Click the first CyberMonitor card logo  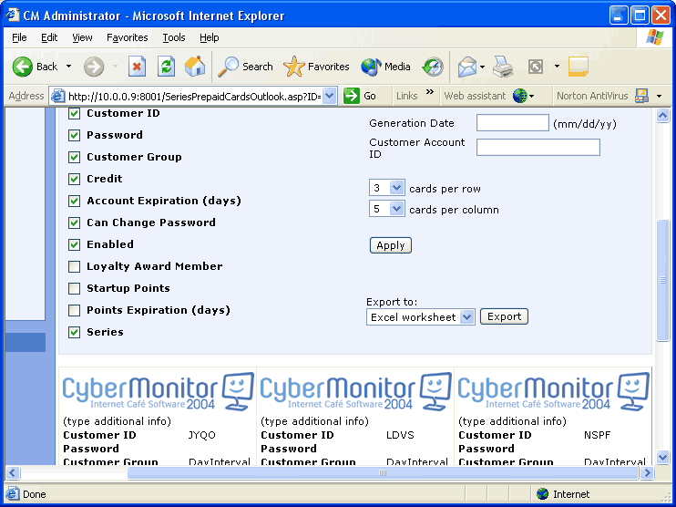(159, 391)
